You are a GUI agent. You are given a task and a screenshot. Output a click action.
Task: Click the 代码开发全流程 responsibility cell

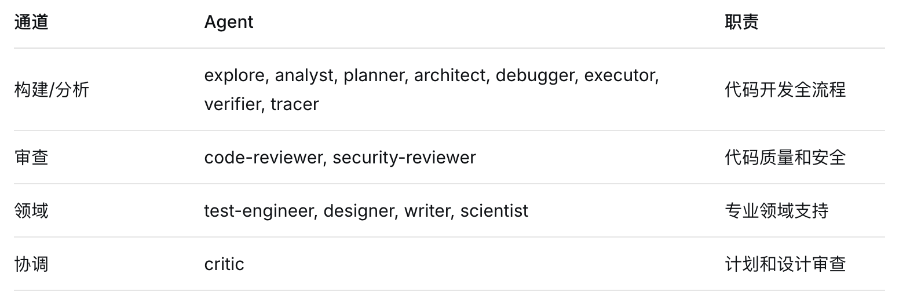(x=785, y=90)
